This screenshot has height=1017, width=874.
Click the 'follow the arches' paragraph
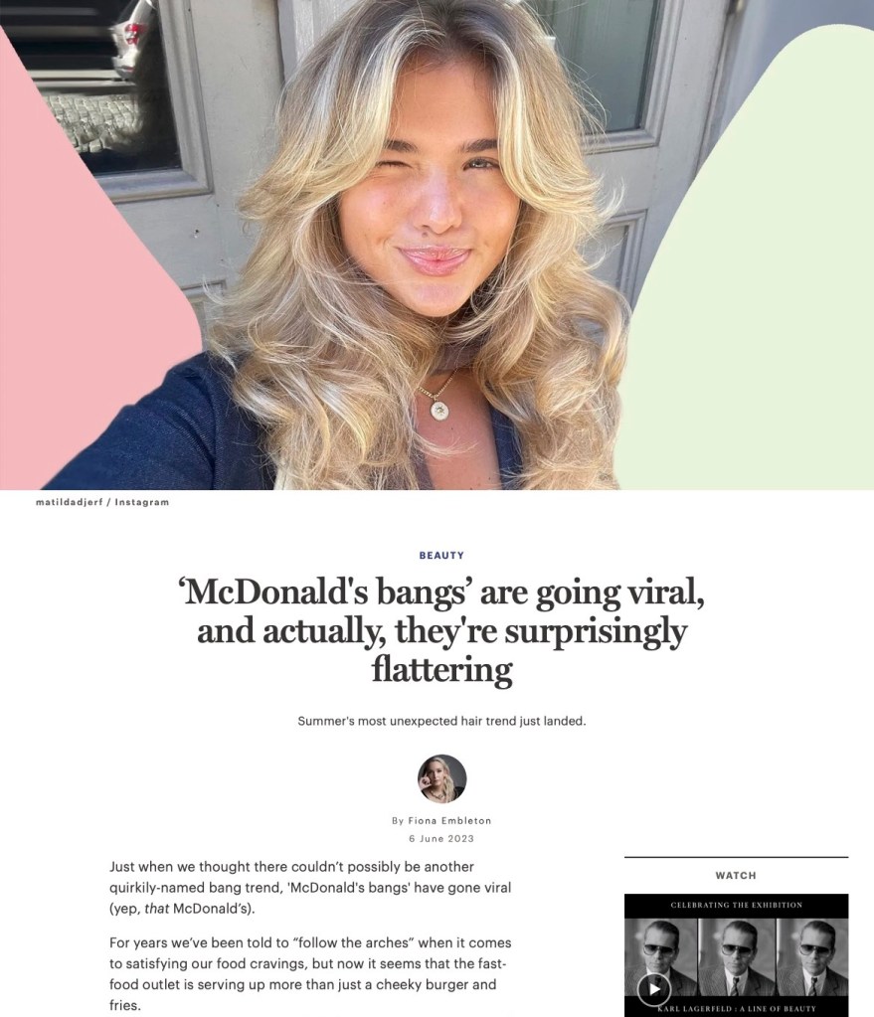pos(310,973)
